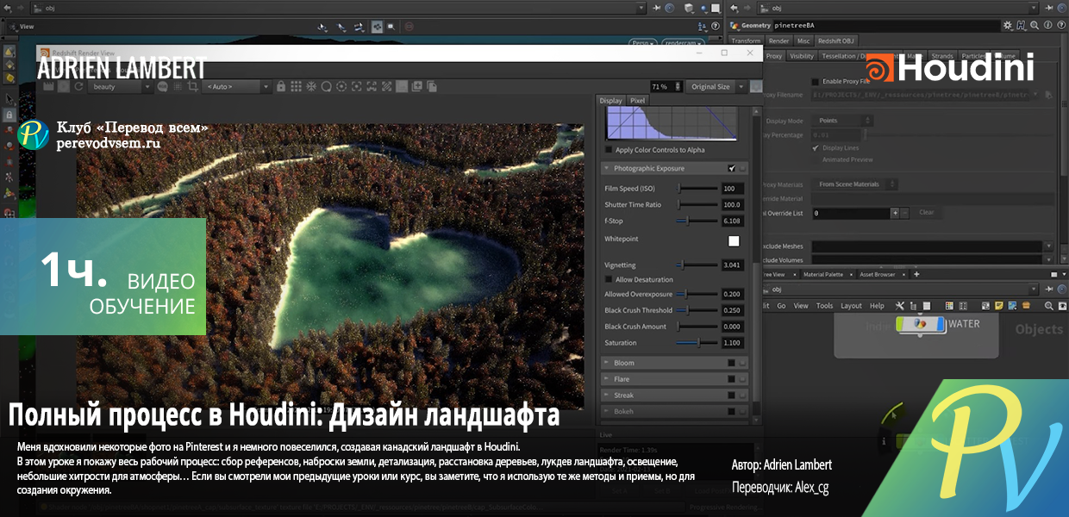
Task: Open the Redshift OBJ tab
Action: [836, 40]
